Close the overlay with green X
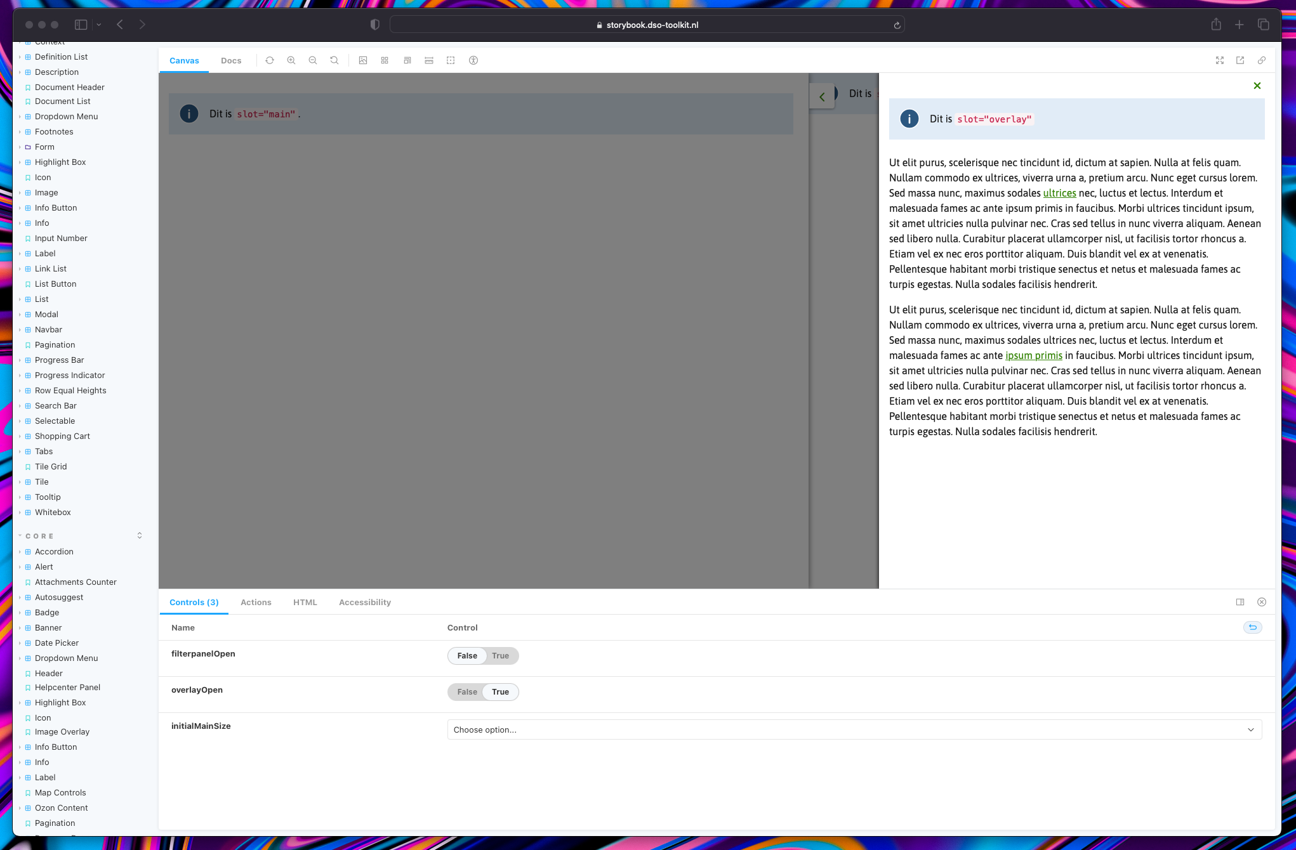 1257,86
